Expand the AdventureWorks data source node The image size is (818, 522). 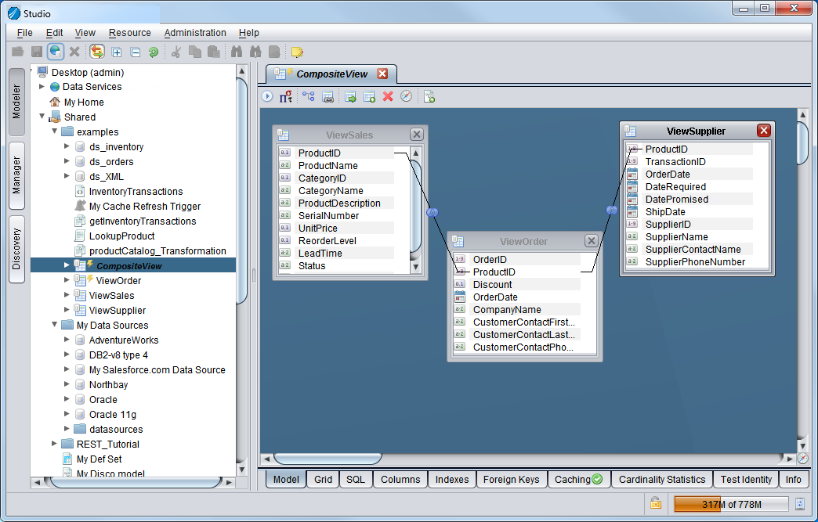pyautogui.click(x=67, y=340)
